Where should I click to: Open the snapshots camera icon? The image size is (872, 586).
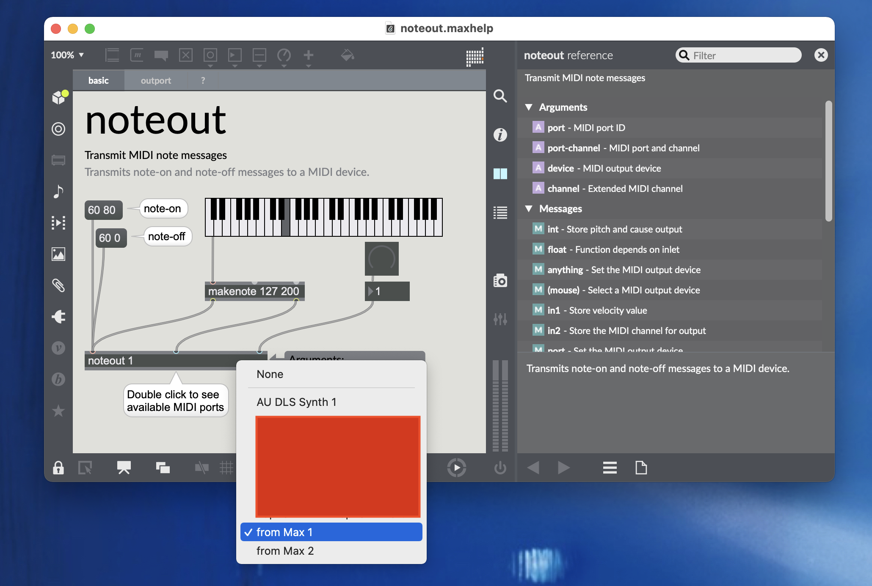(x=500, y=281)
